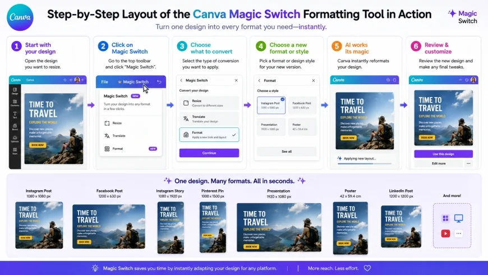Click the See all button
488x275 pixels.
(x=287, y=152)
